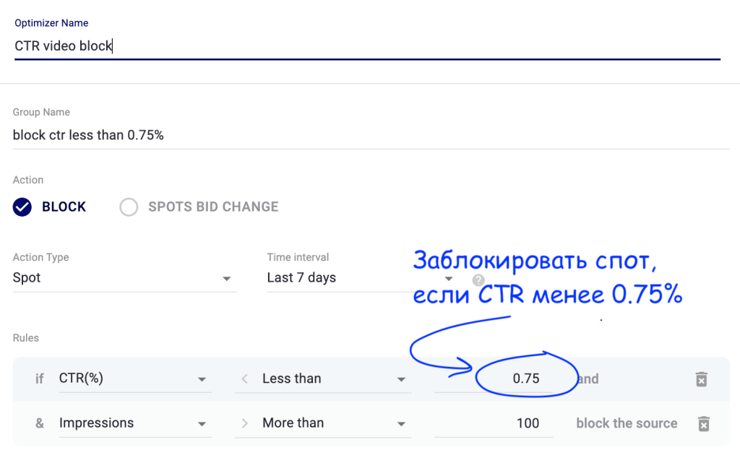Select the SPOTS BID CHANGE radio button

[129, 207]
